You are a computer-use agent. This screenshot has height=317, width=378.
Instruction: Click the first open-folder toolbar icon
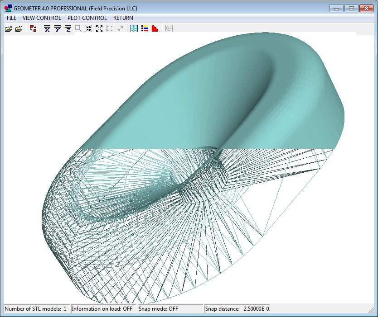pos(8,29)
